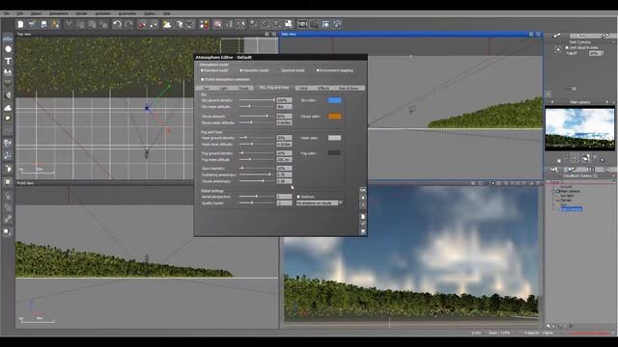The height and width of the screenshot is (347, 618).
Task: Click the cube object toolbar icon
Action: point(180,24)
